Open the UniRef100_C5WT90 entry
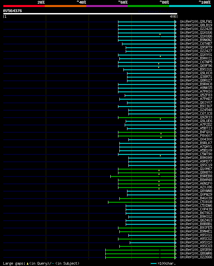The width and height of the screenshot is (214, 266). coord(196,154)
